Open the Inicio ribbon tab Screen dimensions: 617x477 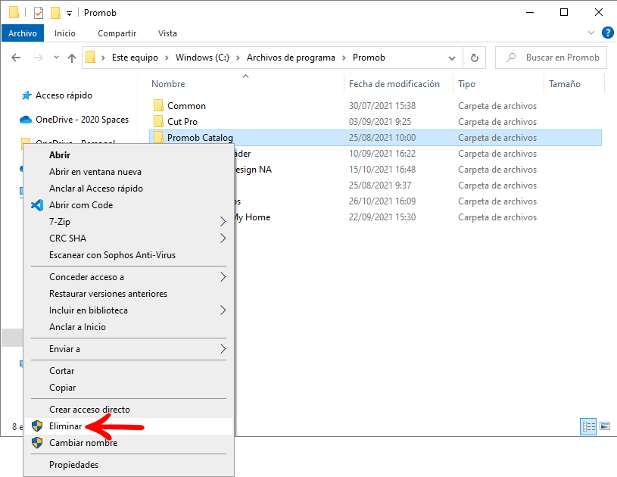65,33
